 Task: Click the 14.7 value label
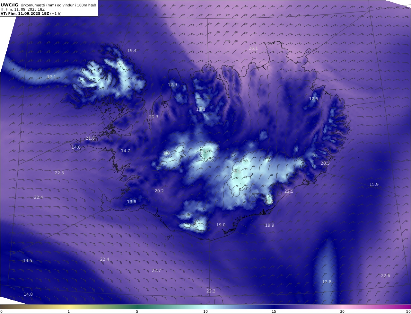pos(126,151)
